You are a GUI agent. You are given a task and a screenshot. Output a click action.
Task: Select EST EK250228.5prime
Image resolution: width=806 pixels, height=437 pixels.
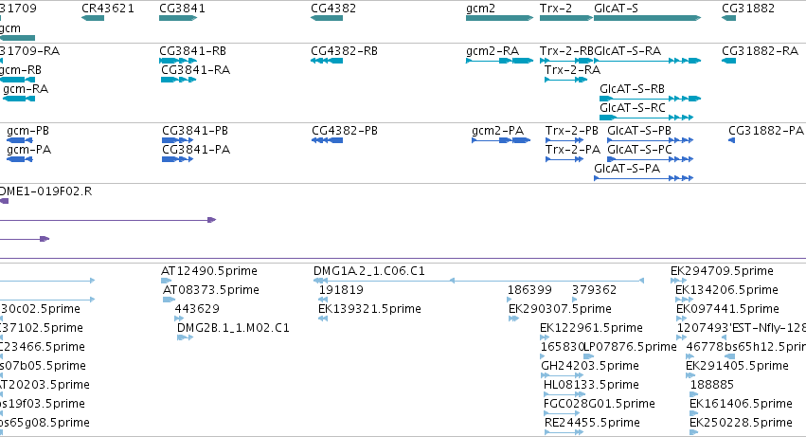tap(694, 432)
